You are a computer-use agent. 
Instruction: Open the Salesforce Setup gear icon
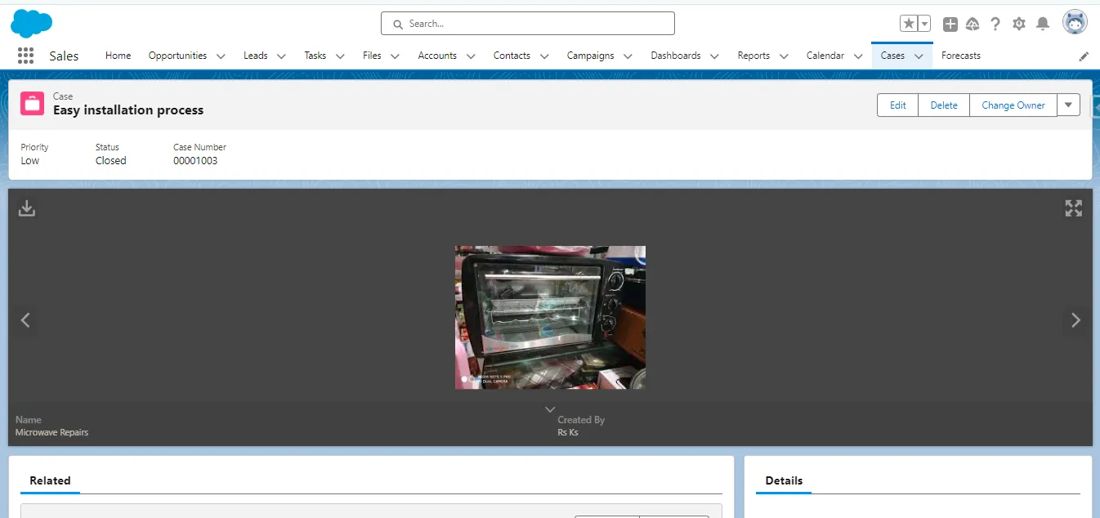coord(1019,24)
